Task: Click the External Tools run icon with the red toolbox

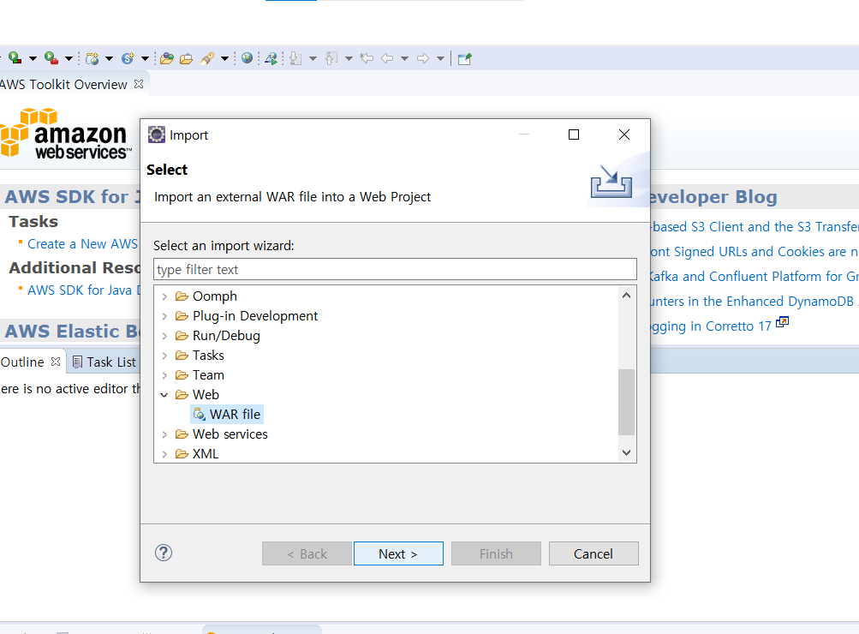Action: point(51,58)
